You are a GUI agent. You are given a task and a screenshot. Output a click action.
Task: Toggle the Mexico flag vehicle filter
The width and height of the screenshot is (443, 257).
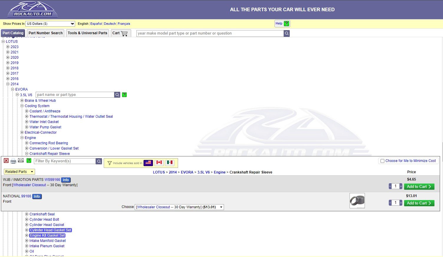170,163
